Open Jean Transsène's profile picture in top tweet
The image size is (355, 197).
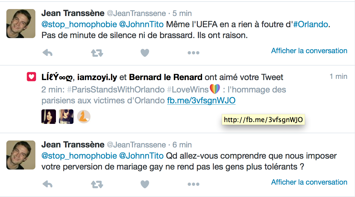[x=21, y=23]
